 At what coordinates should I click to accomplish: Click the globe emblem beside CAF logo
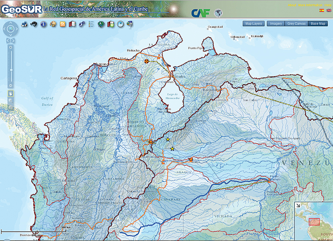218,13
